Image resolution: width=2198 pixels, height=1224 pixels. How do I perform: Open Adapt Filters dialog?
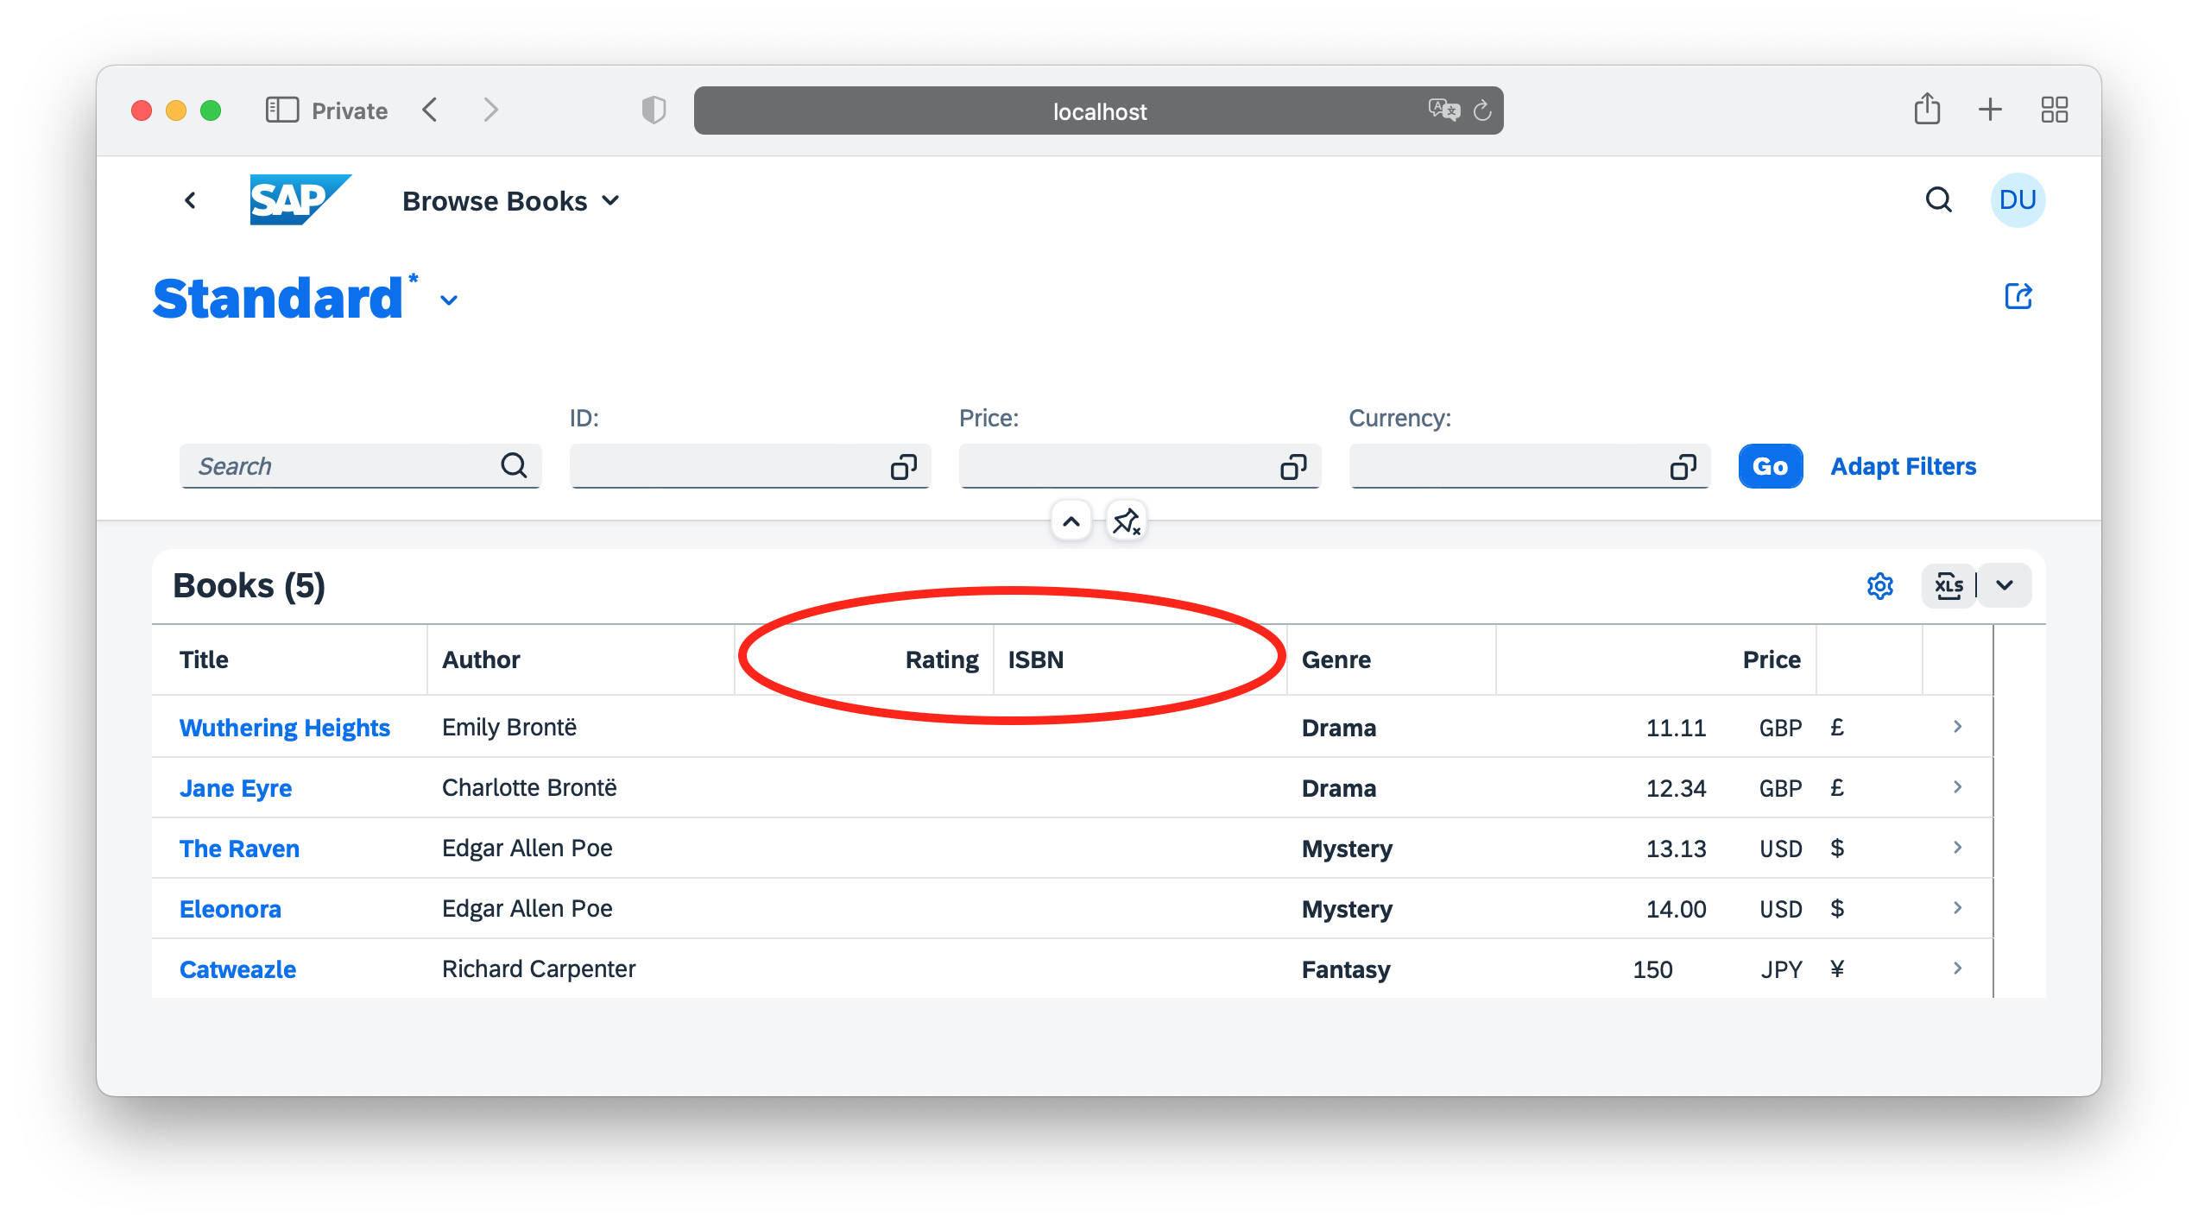[x=1903, y=467]
